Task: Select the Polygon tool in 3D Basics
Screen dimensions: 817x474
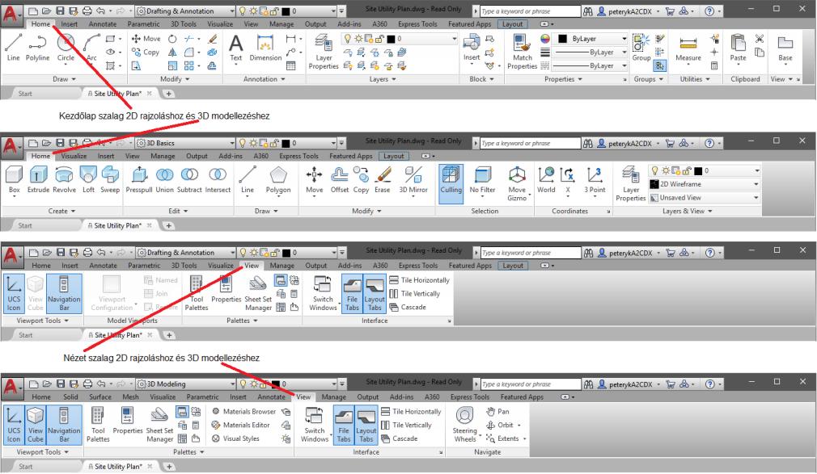Action: pos(278,180)
